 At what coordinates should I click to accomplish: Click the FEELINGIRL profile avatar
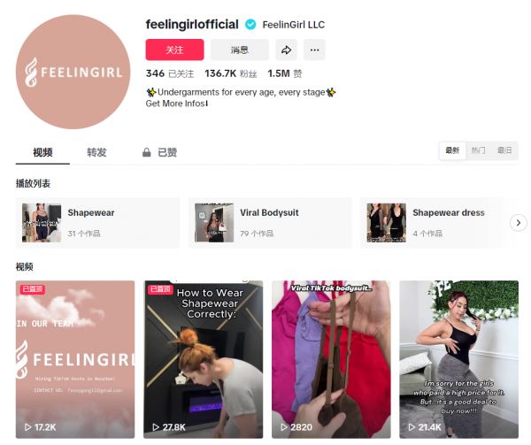point(73,72)
